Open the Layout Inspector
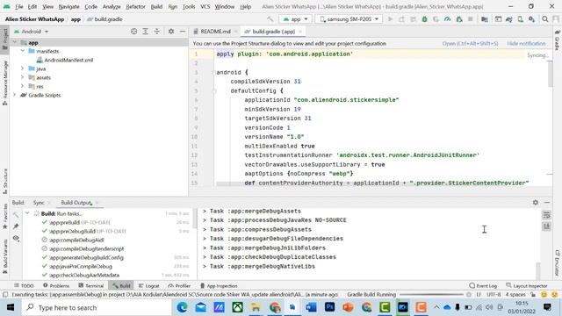Screen dimensions: 562x316 [x=527, y=286]
